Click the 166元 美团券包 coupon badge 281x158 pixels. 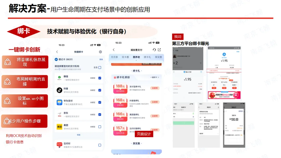pos(120,116)
